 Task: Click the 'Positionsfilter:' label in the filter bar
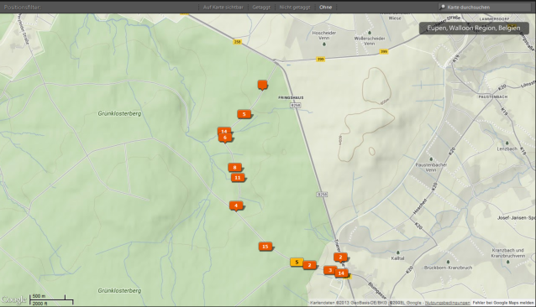[23, 8]
